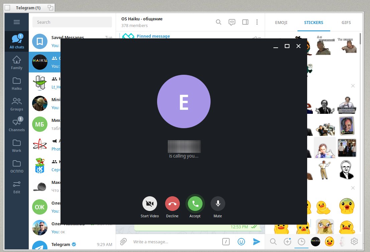Switch to the EMOJI tab
The image size is (370, 252).
(281, 23)
